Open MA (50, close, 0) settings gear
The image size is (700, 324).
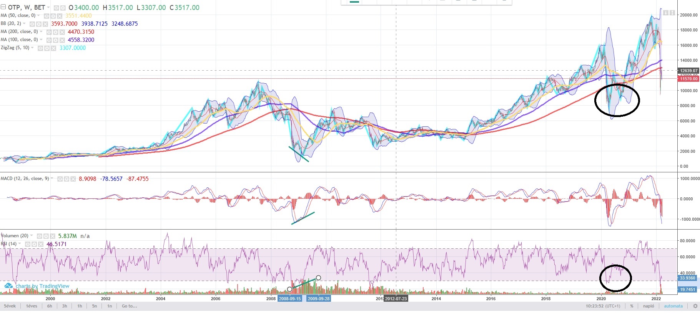[x=53, y=16]
